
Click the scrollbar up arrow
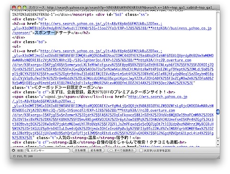point(218,141)
